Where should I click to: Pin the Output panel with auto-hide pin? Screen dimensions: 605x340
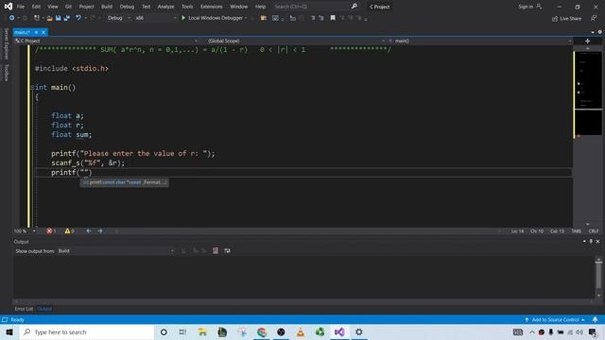[591, 242]
